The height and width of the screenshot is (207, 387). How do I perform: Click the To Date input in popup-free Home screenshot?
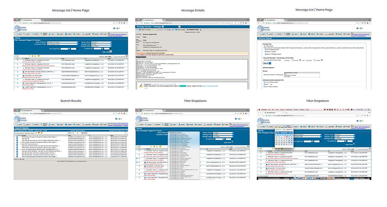pos(98,48)
